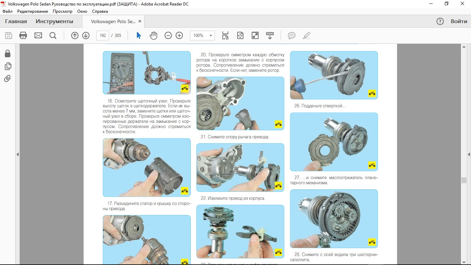Click the stator separation photo, step 17
Image resolution: width=471 pixels, height=265 pixels.
point(147,168)
